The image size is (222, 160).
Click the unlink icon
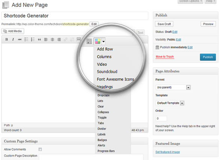[x=72, y=40]
